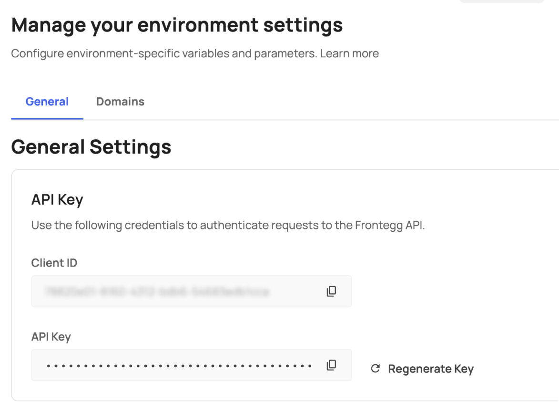559x402 pixels.
Task: Select the General tab
Action: (47, 102)
